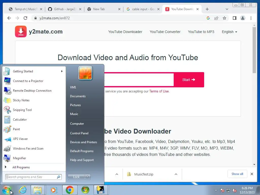Open Documents from Start menu

(78, 96)
